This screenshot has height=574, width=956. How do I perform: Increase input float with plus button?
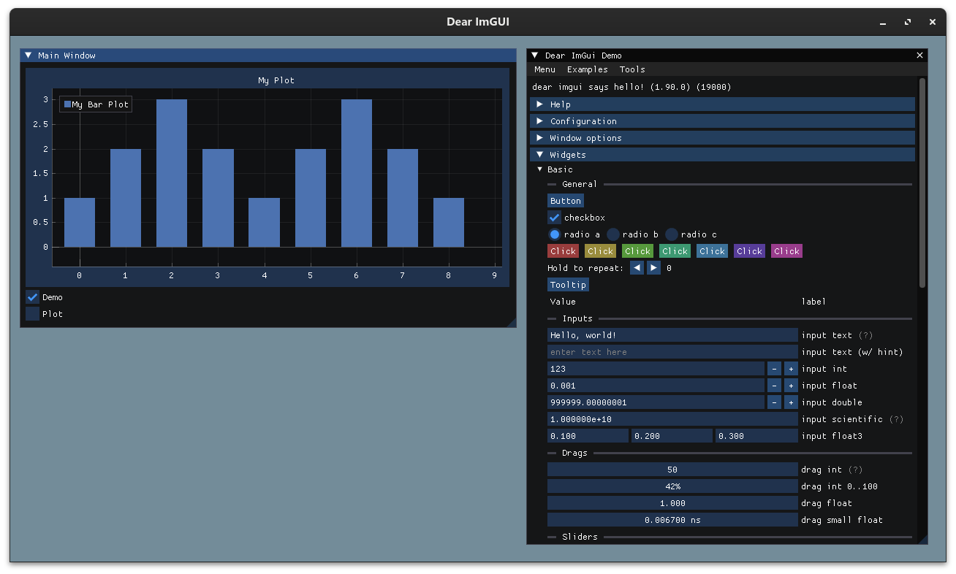(x=791, y=386)
